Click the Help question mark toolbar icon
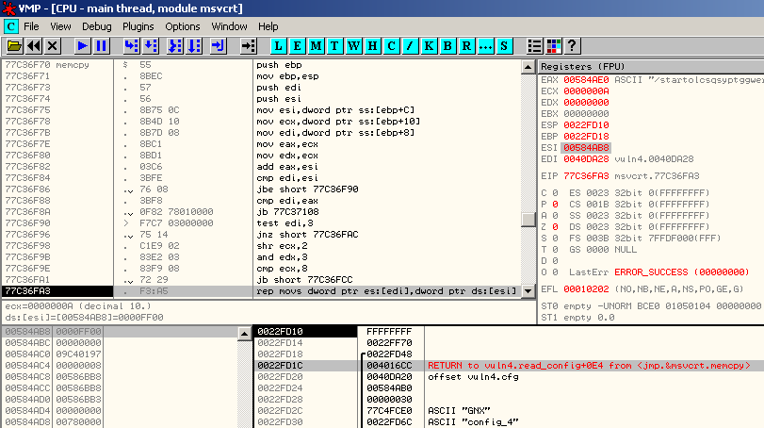764x428 pixels. tap(572, 45)
